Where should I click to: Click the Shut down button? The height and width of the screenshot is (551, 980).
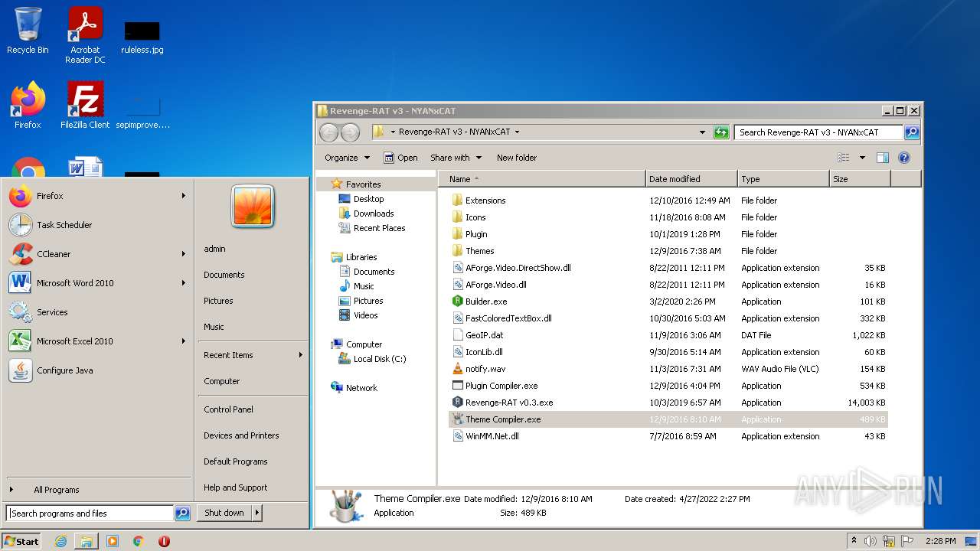pos(224,513)
